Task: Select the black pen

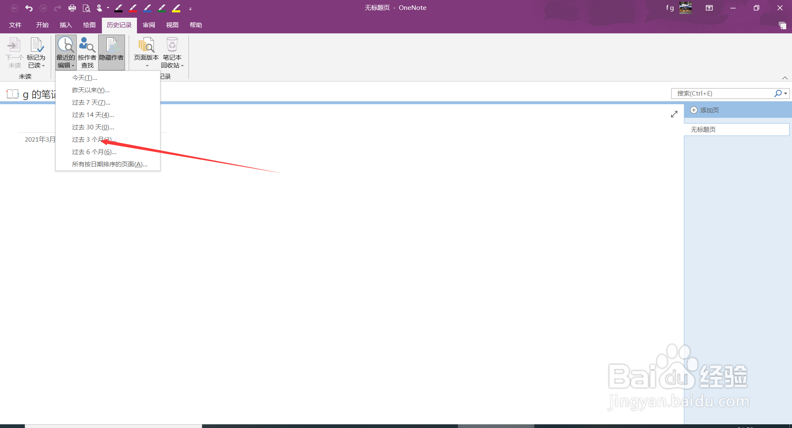Action: tap(118, 8)
